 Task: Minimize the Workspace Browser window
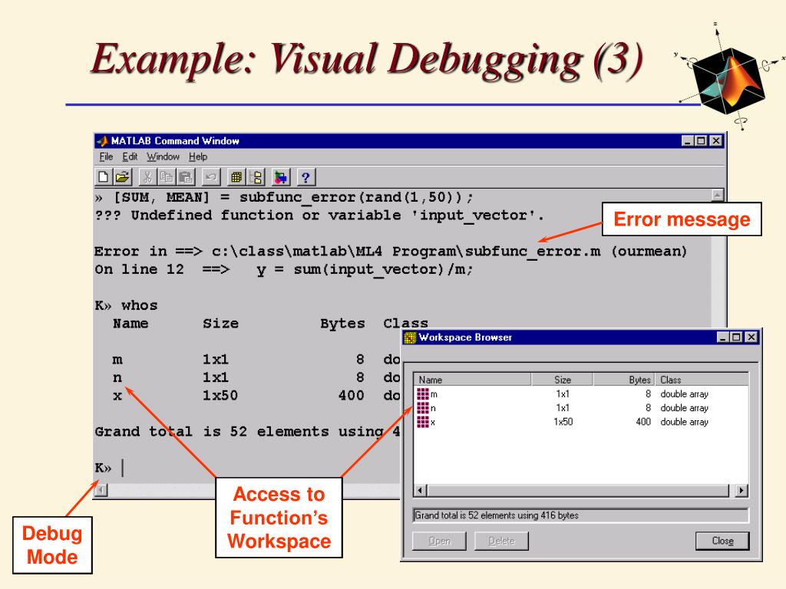coord(723,337)
